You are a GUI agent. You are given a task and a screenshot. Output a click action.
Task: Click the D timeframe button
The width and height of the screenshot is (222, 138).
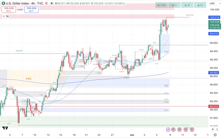click(174, 5)
